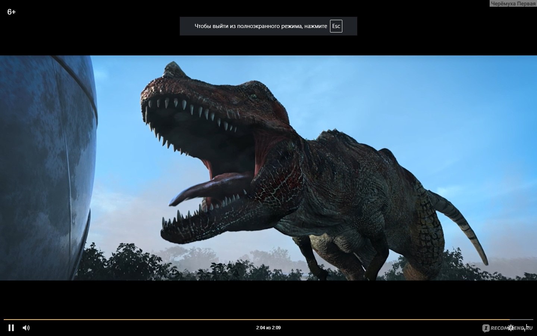Click the unplayed end of the progress bar
Viewport: 537px width, 336px height.
(521, 320)
